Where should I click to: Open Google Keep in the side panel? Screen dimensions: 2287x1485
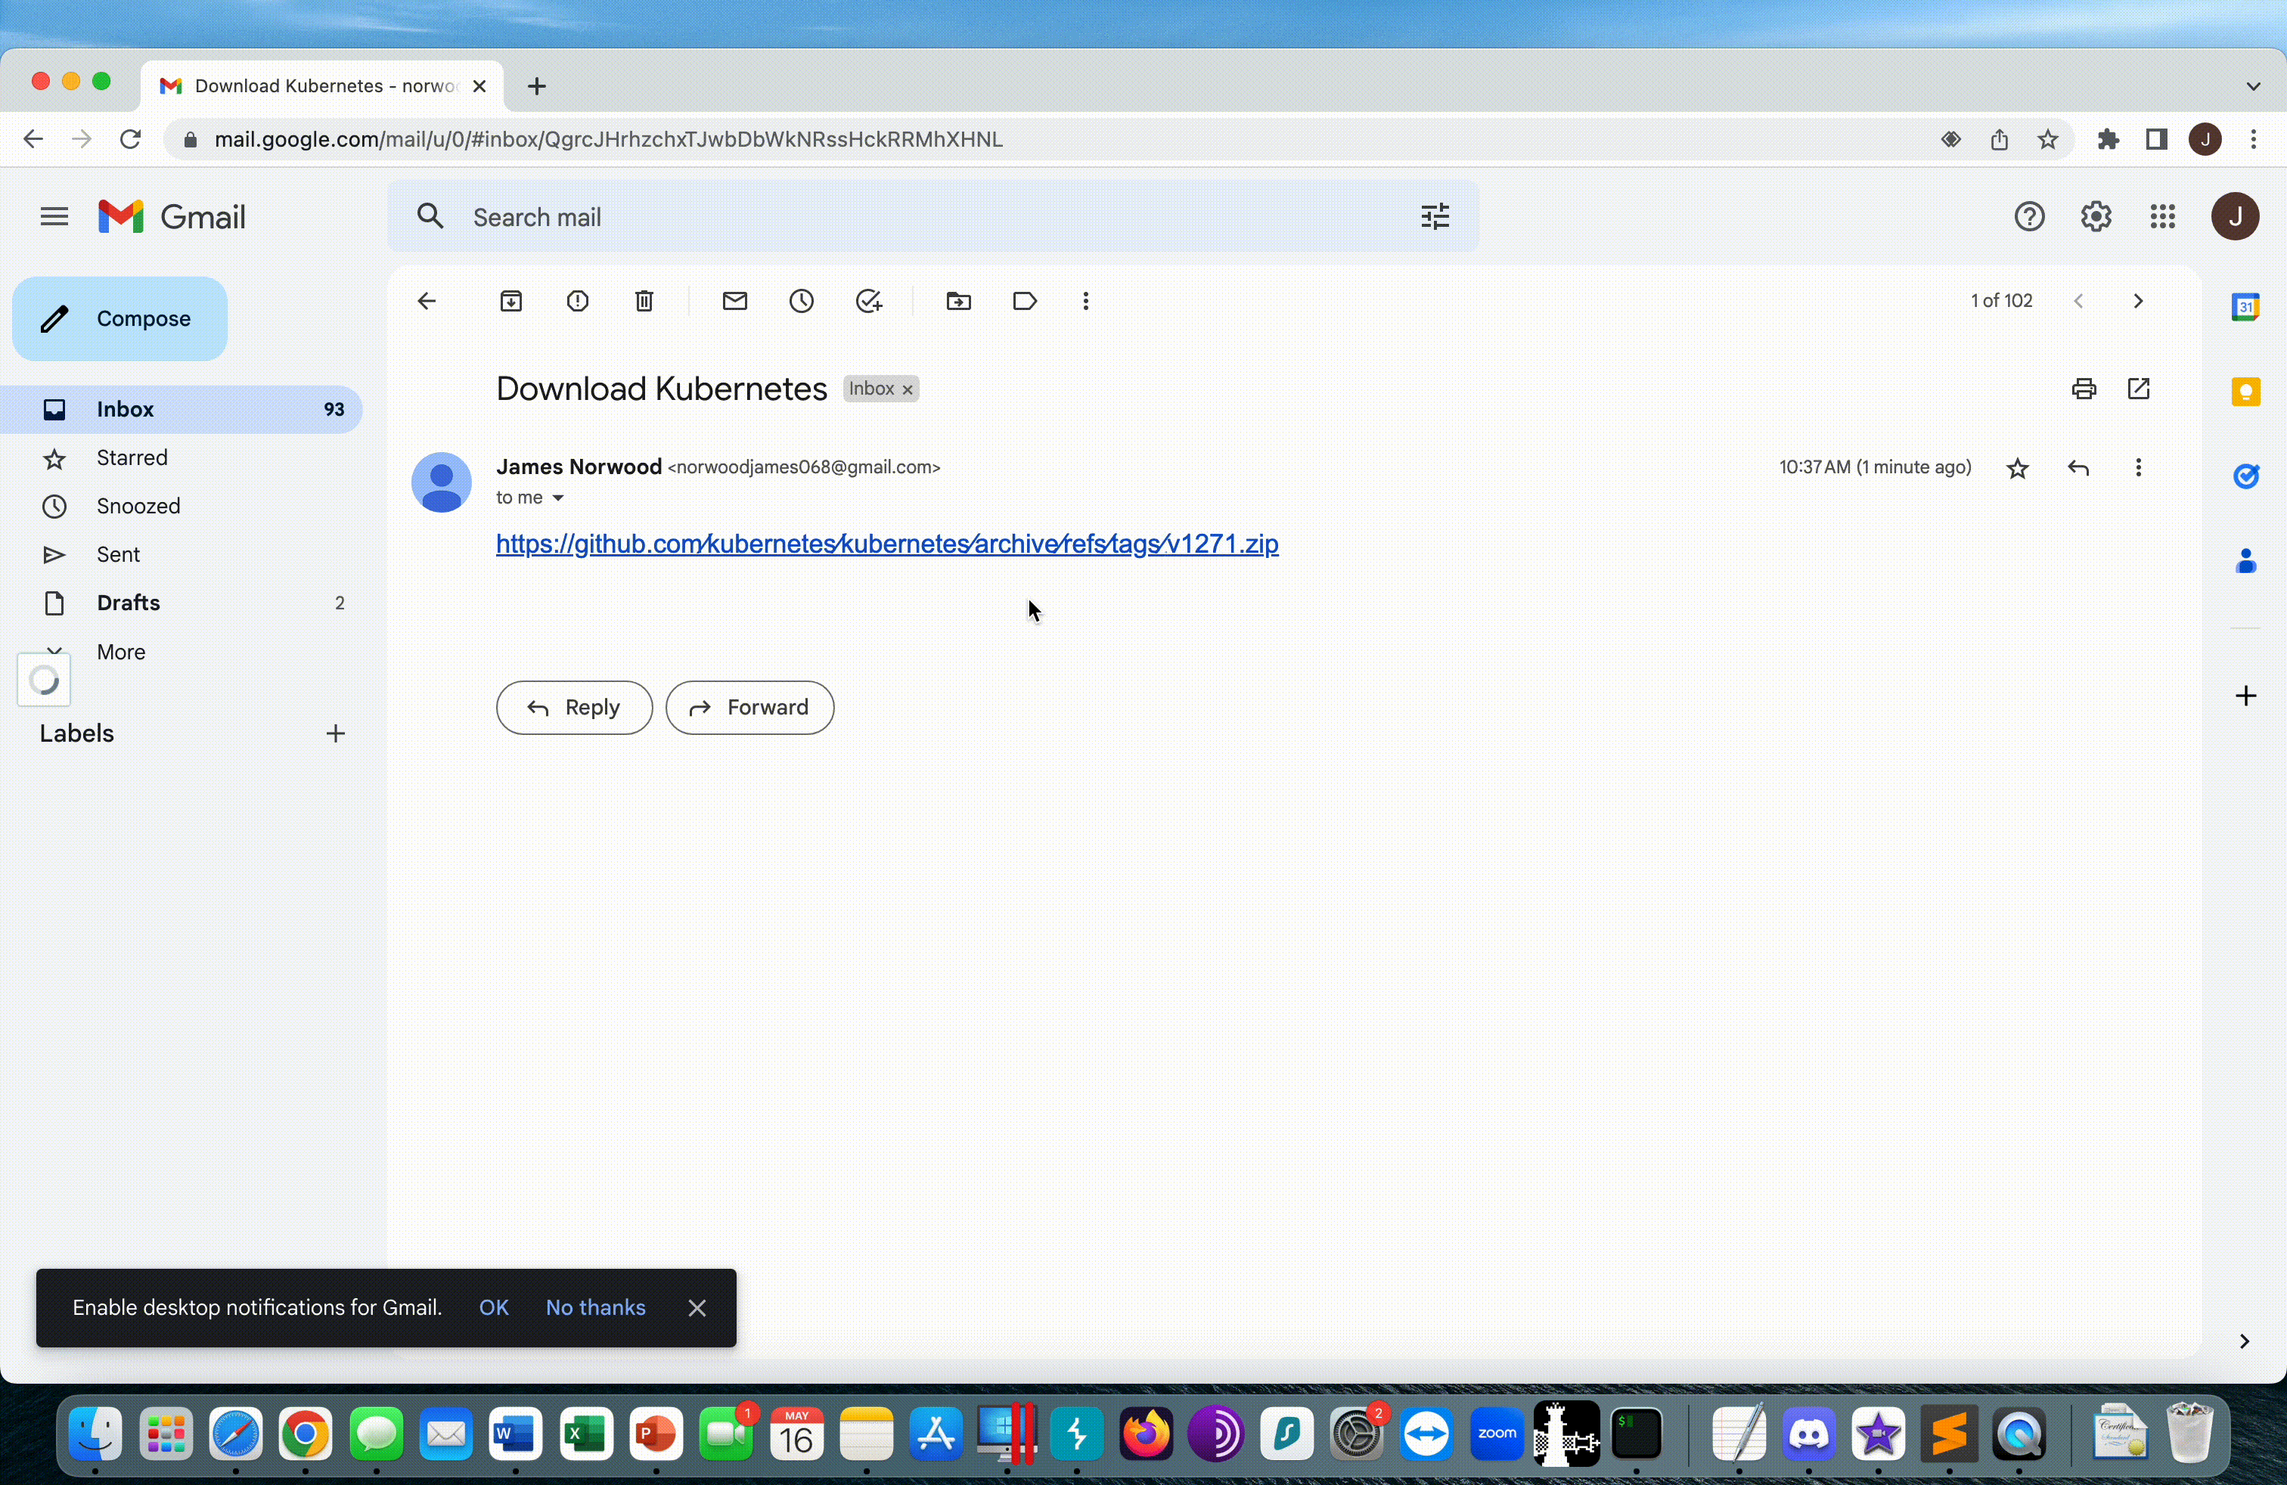pos(2247,391)
